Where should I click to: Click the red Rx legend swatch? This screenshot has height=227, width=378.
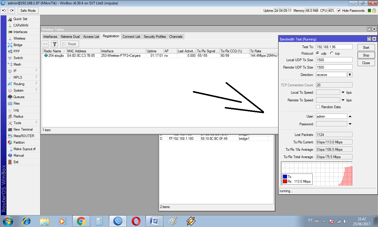[285, 181]
